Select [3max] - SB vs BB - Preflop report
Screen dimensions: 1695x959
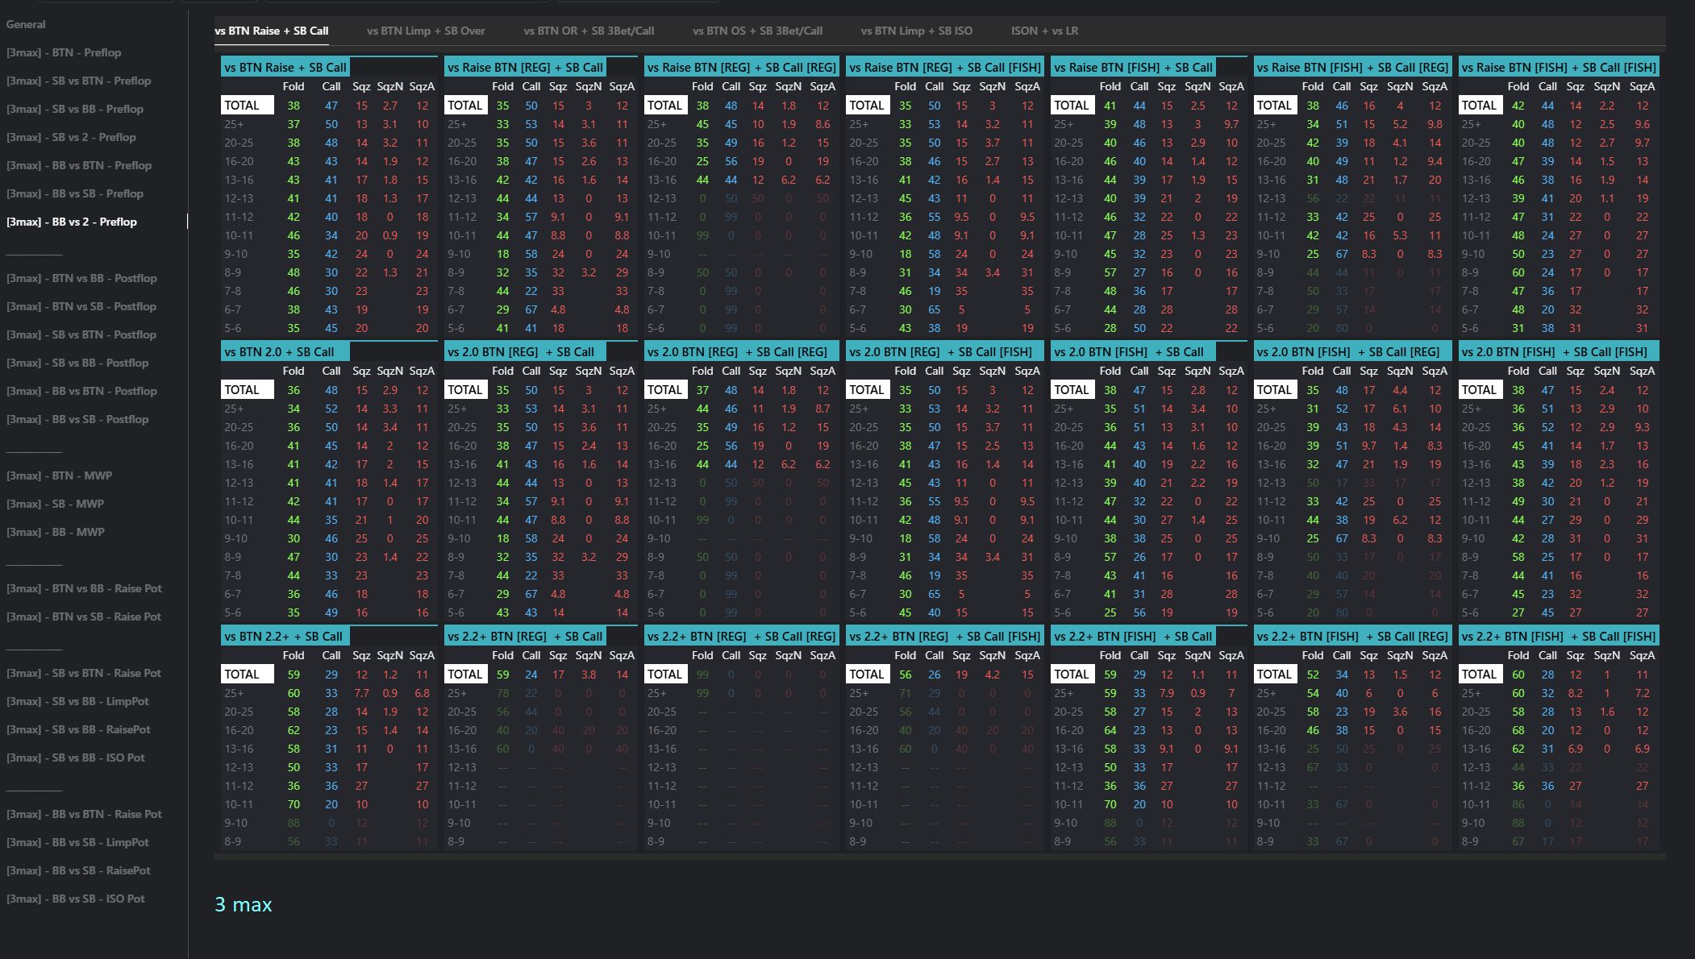pos(74,109)
